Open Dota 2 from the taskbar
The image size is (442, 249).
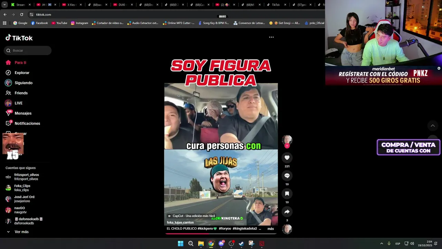pyautogui.click(x=262, y=243)
